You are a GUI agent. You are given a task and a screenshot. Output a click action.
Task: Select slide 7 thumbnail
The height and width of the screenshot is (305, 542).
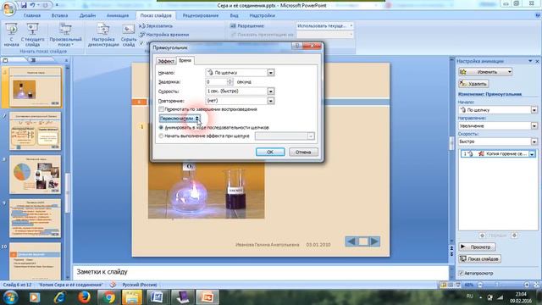pos(35,130)
